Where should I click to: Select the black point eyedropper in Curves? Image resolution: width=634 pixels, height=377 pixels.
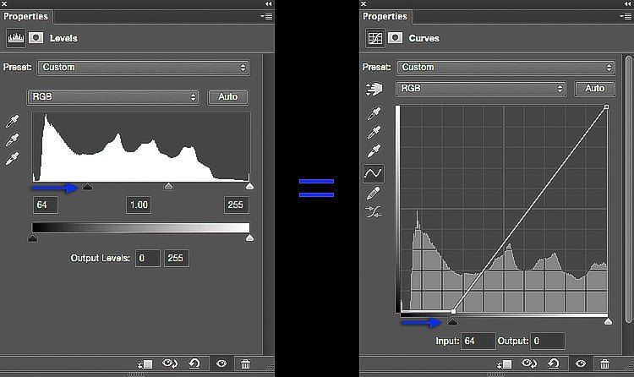[374, 113]
